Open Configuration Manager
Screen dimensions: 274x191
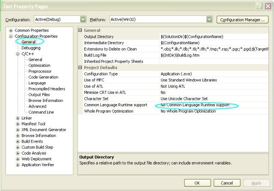click(x=242, y=20)
